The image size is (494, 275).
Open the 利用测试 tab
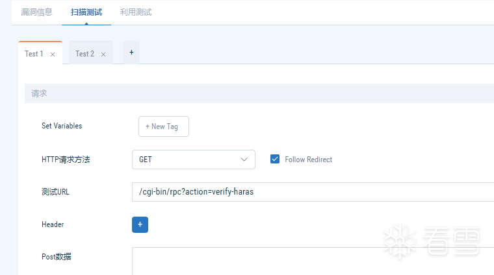[x=136, y=12]
